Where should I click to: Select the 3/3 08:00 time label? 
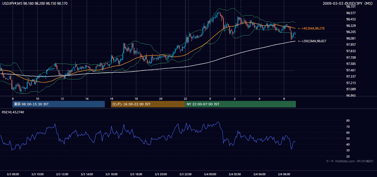13,174
